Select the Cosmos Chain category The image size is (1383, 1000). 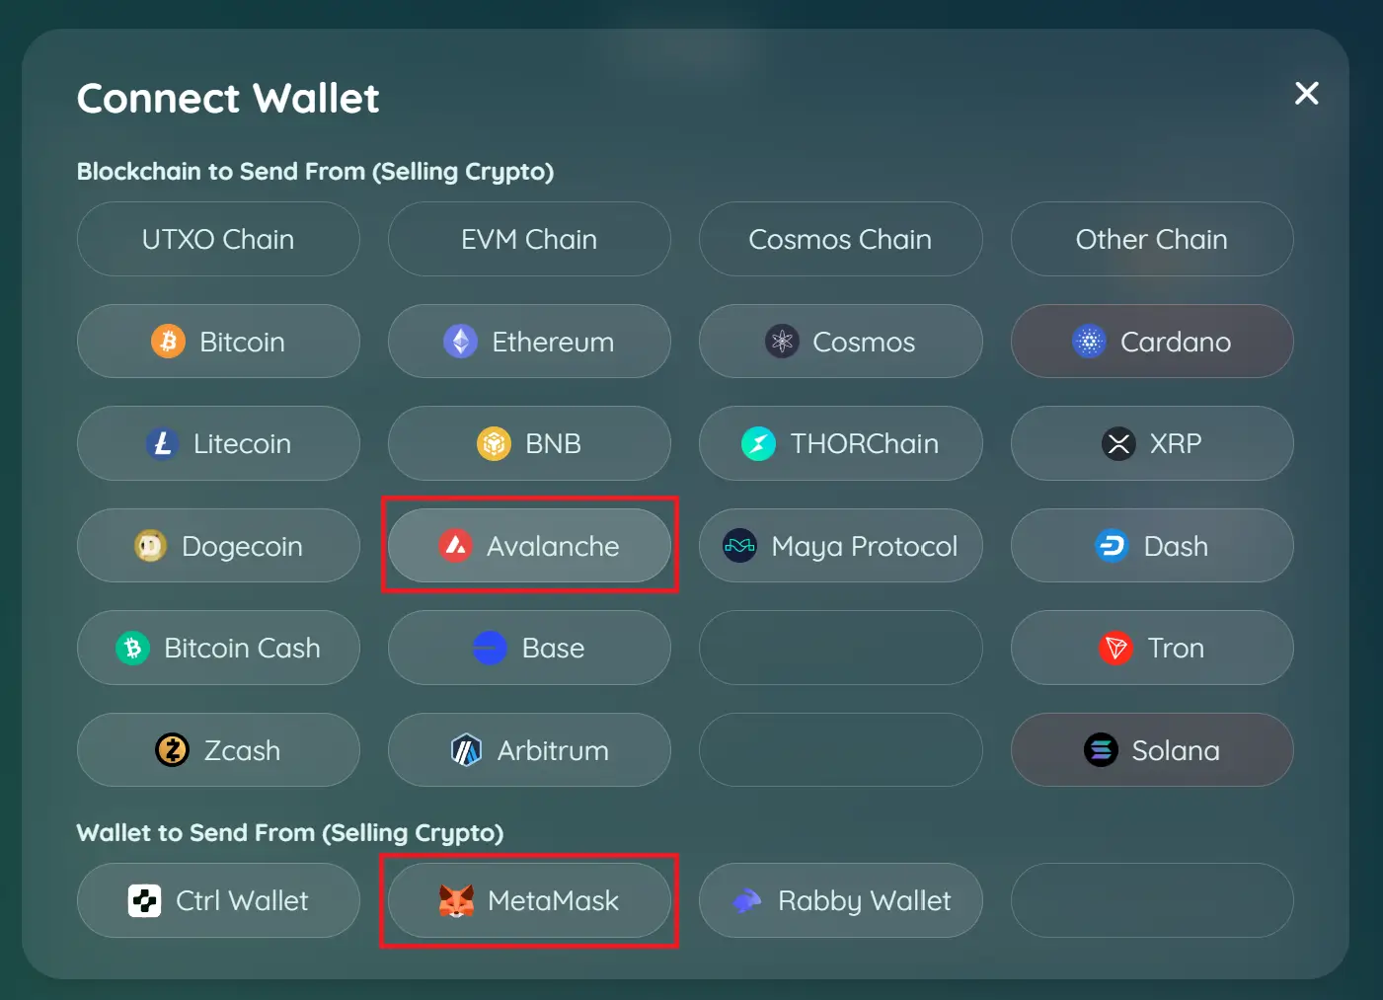point(840,239)
